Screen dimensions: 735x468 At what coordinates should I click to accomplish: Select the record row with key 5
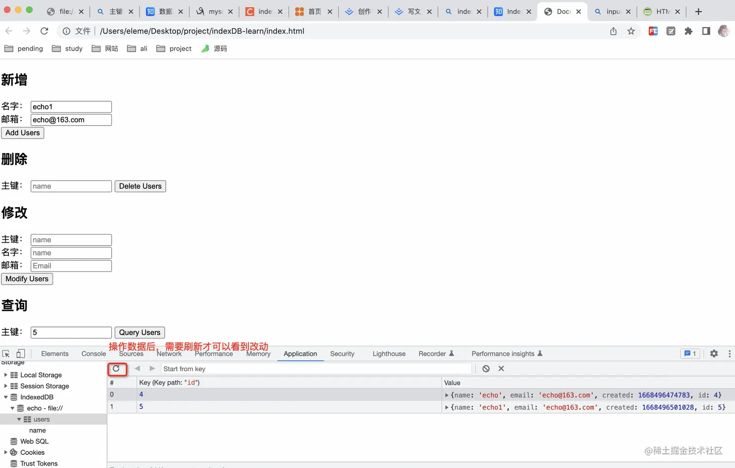click(x=421, y=407)
